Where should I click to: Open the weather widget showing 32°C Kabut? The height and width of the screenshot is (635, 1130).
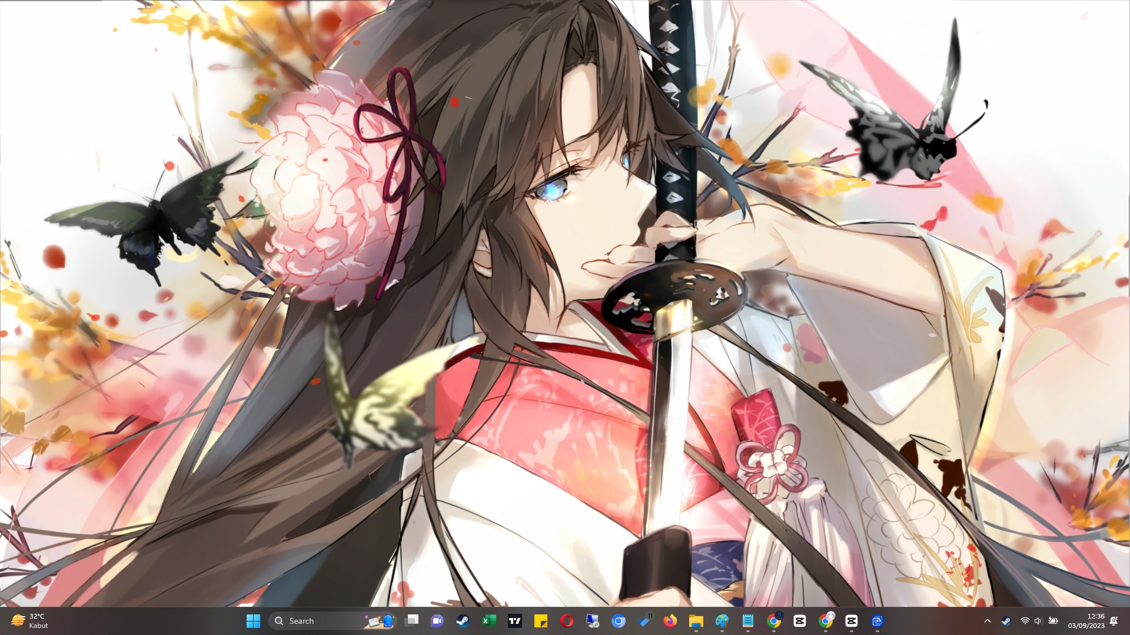tap(29, 621)
